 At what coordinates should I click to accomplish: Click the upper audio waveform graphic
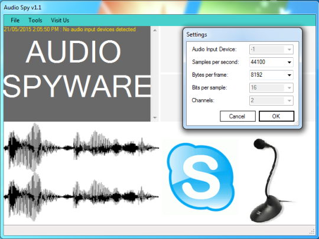click(x=81, y=148)
